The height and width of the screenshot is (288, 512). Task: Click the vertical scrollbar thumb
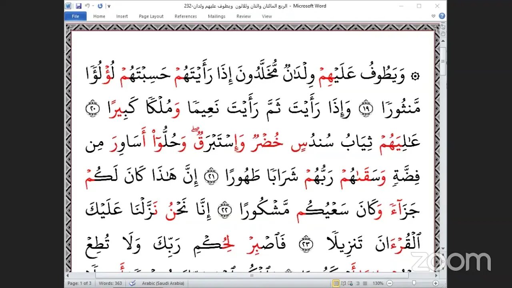(443, 61)
